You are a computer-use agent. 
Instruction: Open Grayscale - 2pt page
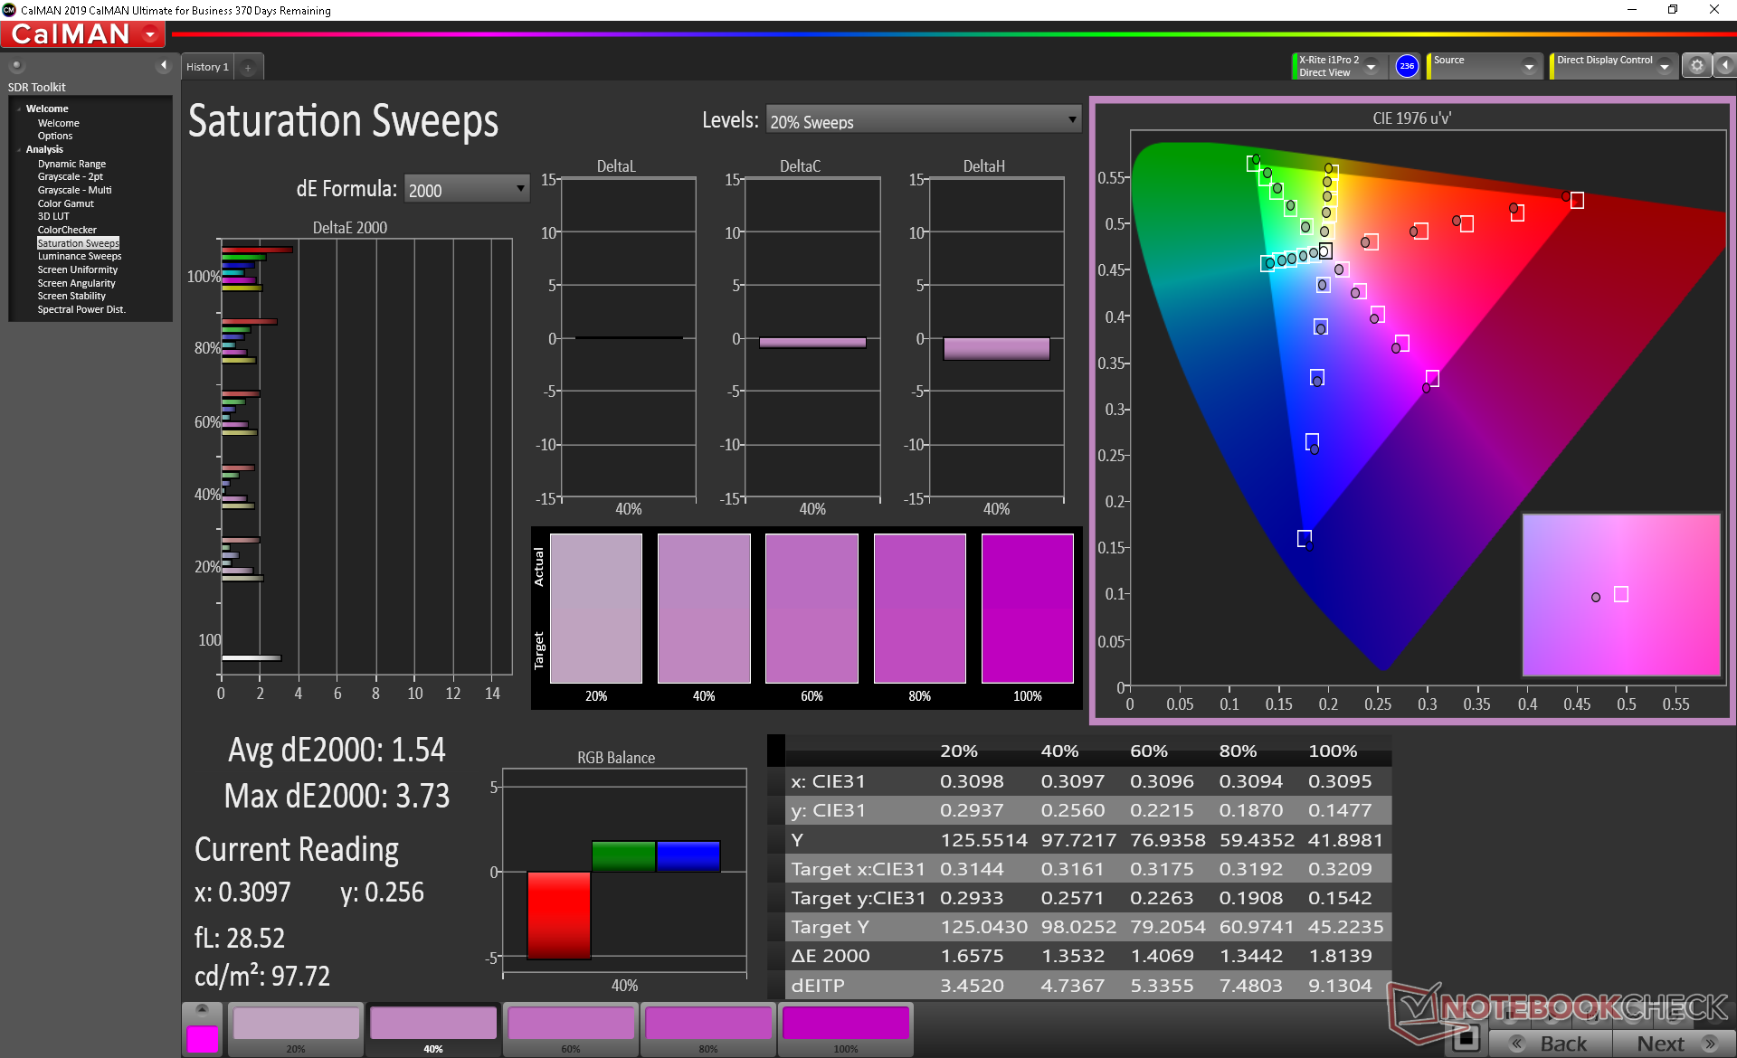point(71,176)
